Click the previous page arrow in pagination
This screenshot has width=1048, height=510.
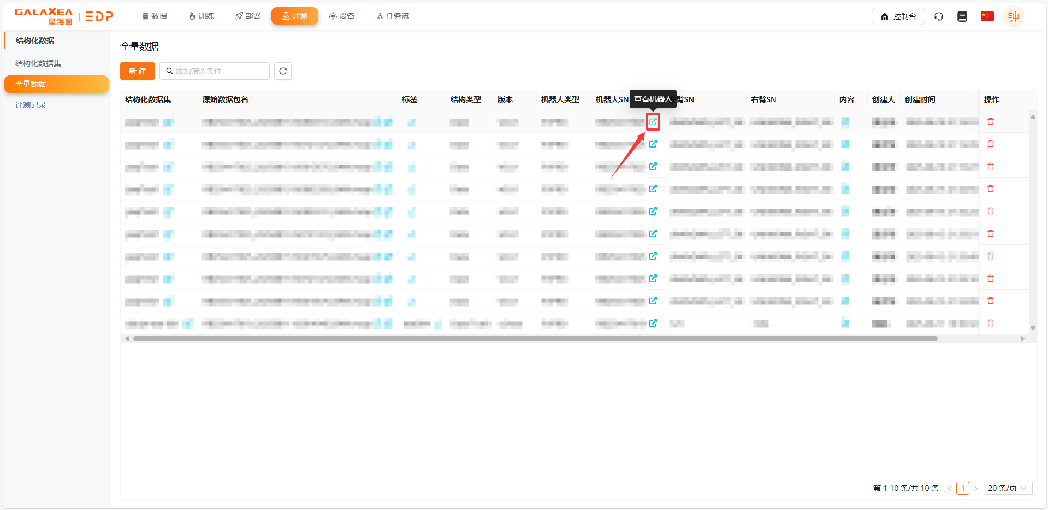[x=949, y=488]
